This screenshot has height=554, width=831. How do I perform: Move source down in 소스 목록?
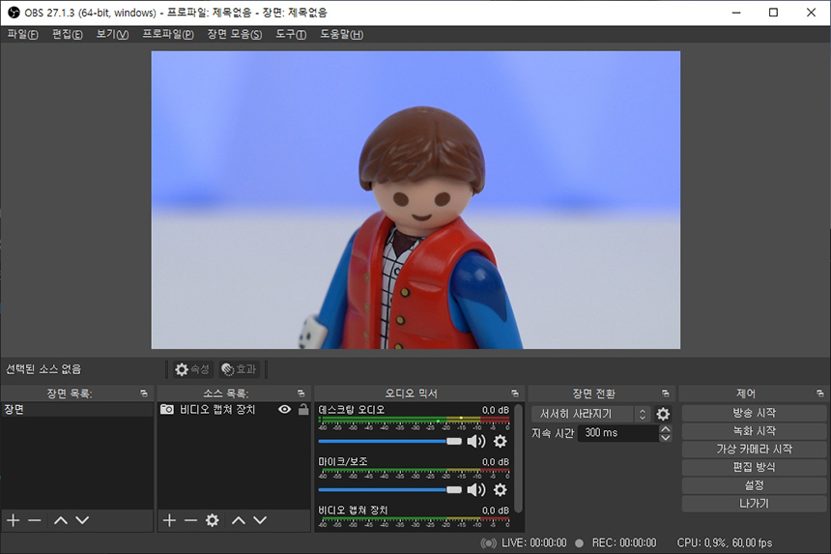point(260,520)
